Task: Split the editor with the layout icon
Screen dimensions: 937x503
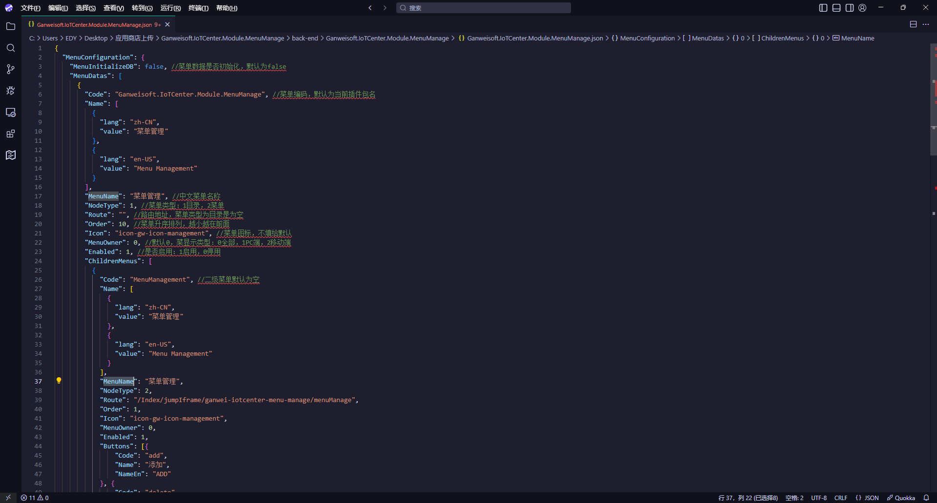Action: pyautogui.click(x=913, y=24)
